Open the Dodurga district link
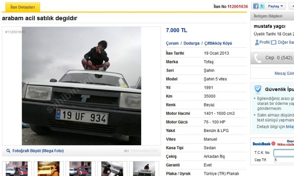This screenshot has height=176, width=294. [191, 43]
